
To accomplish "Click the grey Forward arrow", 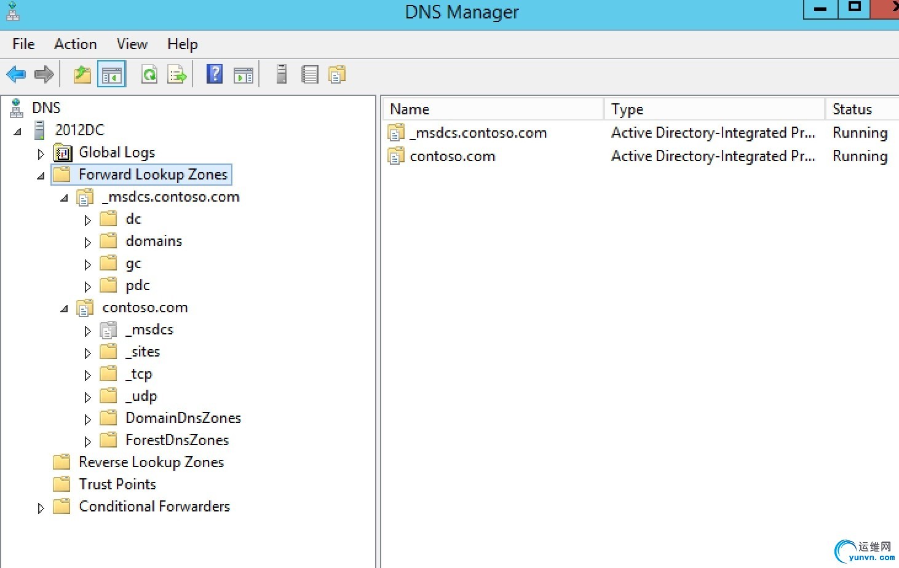I will (x=44, y=75).
